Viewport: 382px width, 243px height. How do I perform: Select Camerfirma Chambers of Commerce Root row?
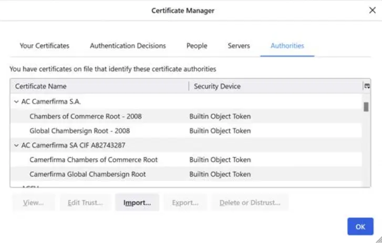coord(94,159)
